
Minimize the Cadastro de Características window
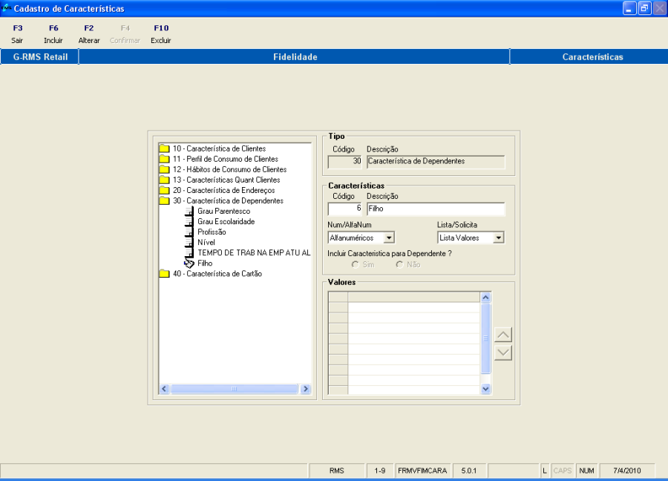click(629, 8)
